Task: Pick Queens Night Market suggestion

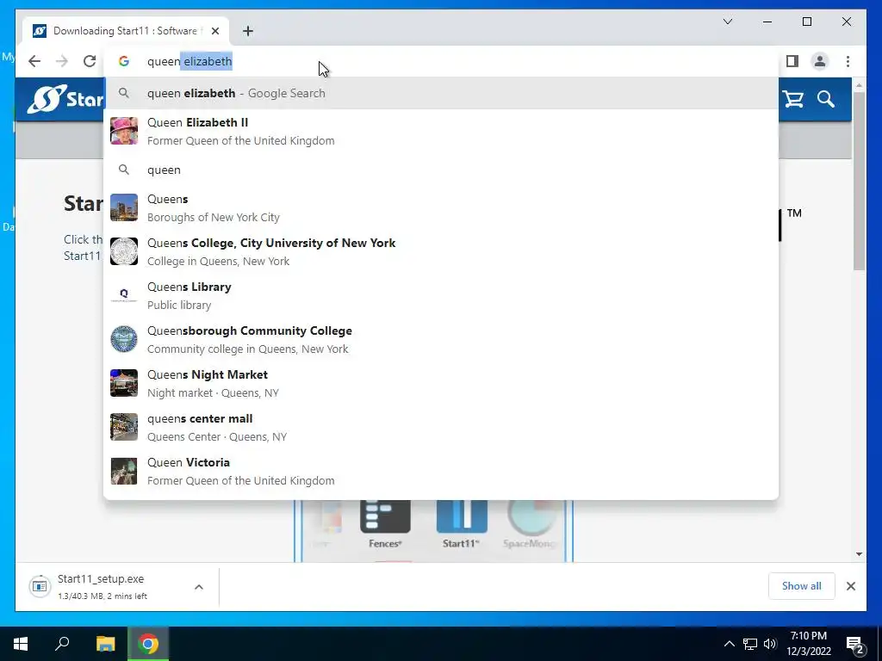Action: 441,383
